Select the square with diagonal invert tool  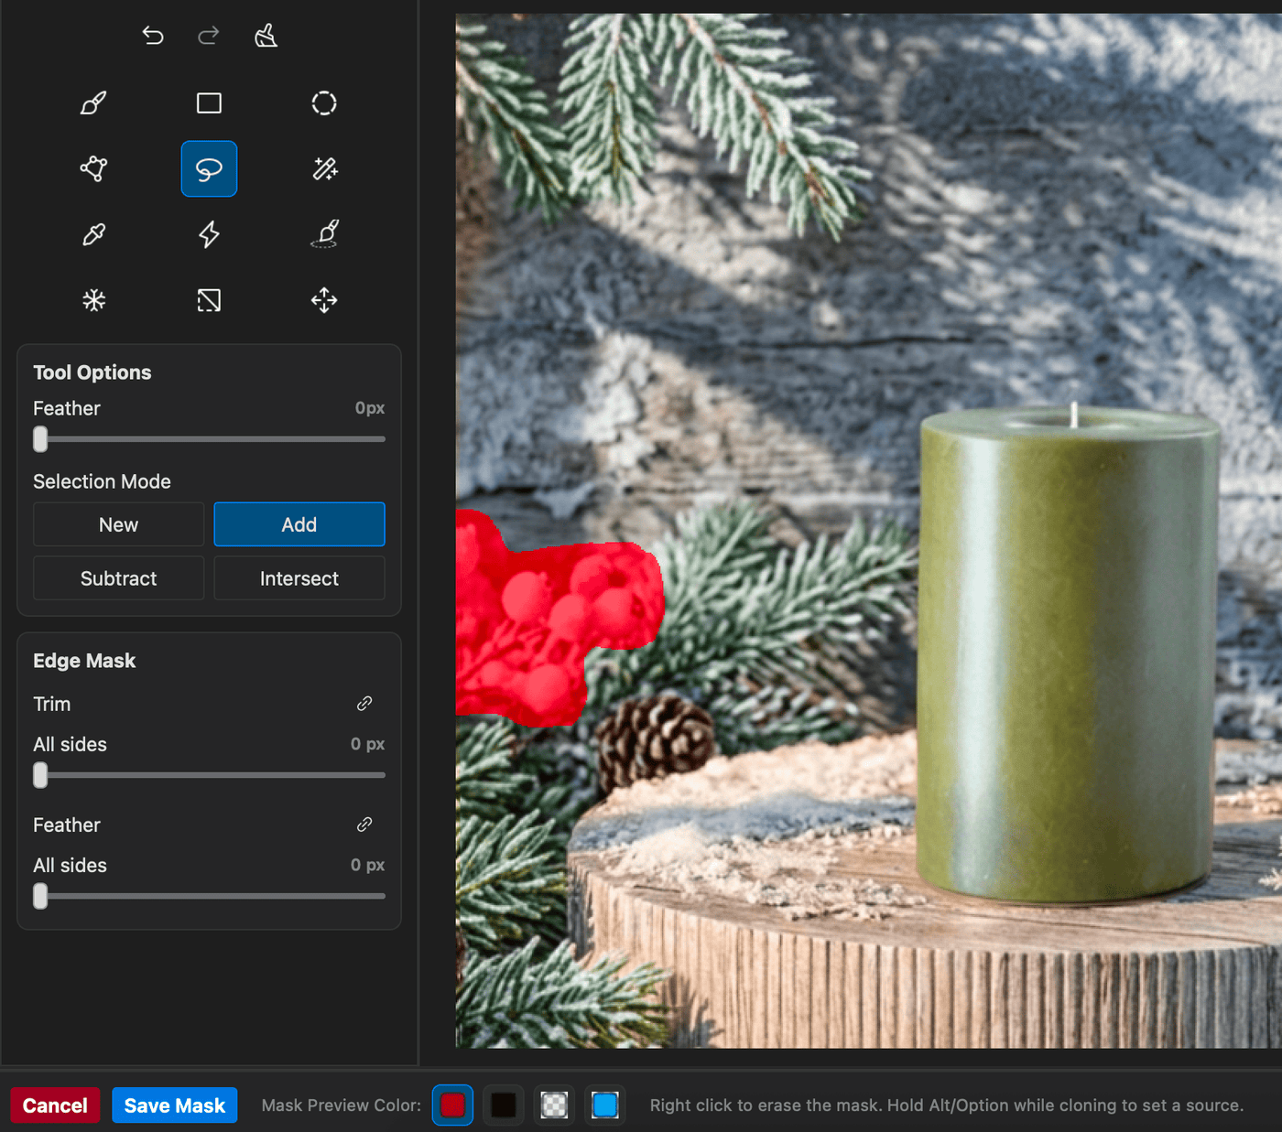coord(209,300)
